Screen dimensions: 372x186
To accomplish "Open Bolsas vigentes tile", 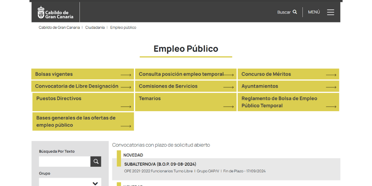I will click(x=82, y=74).
